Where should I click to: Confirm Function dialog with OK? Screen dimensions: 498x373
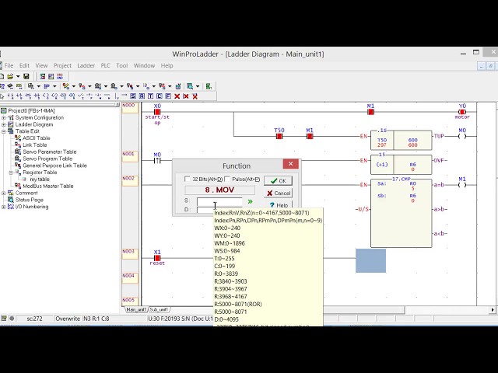(x=278, y=181)
